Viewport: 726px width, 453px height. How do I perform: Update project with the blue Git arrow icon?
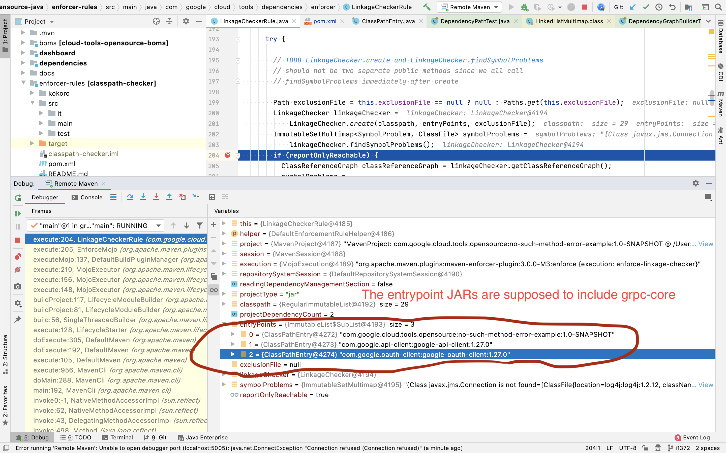point(633,7)
